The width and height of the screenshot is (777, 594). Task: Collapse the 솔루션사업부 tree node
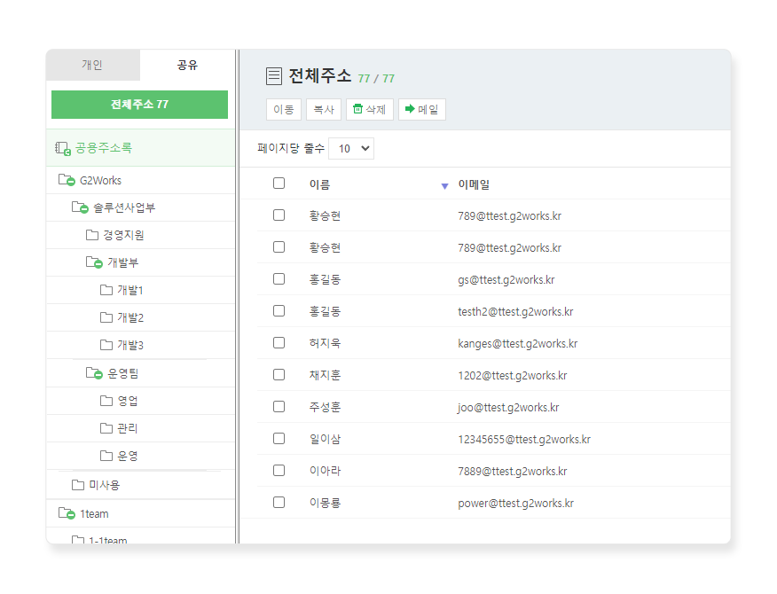[79, 207]
